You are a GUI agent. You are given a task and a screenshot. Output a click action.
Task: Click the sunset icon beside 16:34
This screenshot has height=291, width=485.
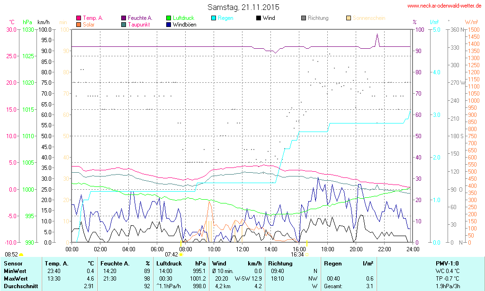[306, 255]
